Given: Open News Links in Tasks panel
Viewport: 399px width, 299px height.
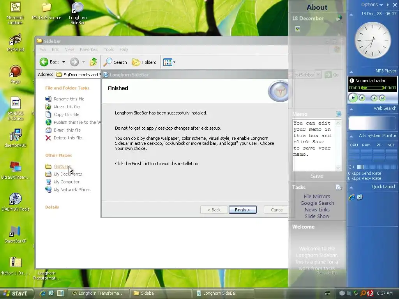Looking at the screenshot, I should [x=317, y=210].
